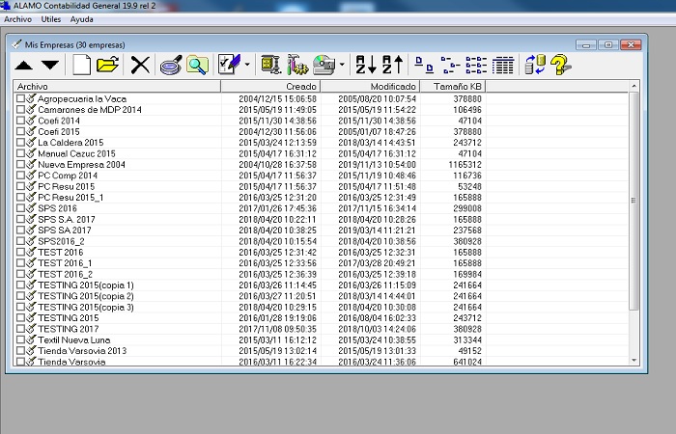Tick the TESTING 2017 checkbox
The width and height of the screenshot is (676, 434).
coord(20,329)
